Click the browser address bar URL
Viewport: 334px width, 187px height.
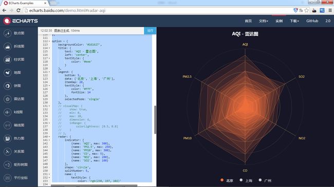click(x=67, y=10)
